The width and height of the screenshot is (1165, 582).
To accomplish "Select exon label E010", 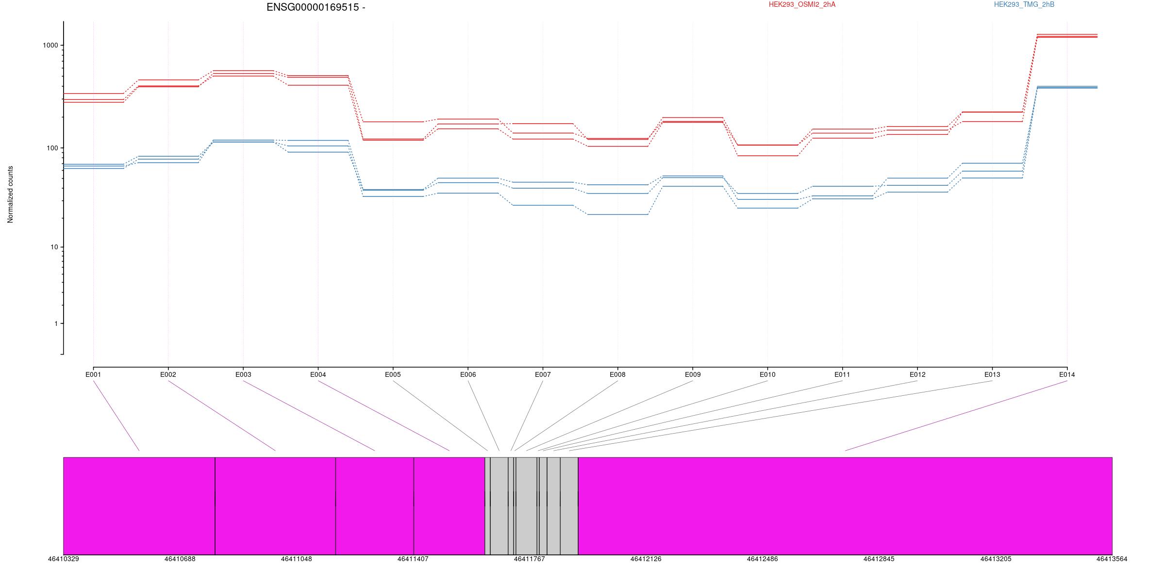I will 767,374.
